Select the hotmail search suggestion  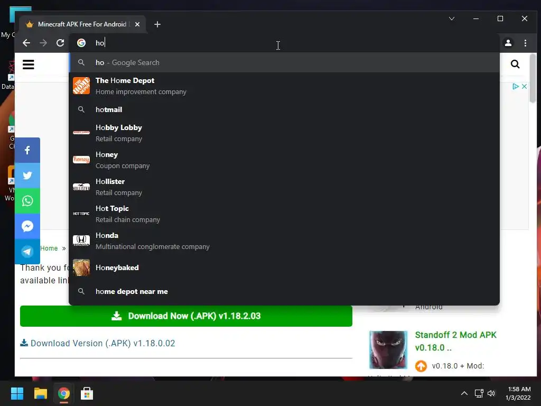coord(284,109)
